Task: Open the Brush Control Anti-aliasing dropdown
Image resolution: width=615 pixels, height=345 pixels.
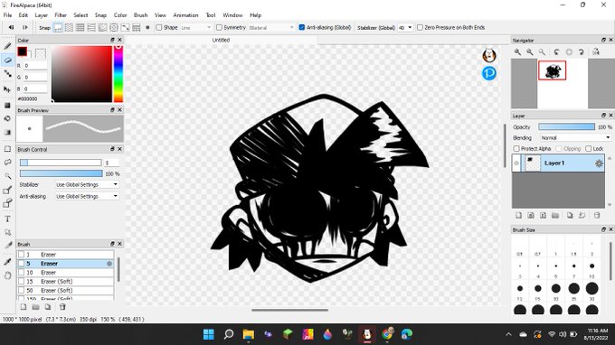Action: tap(86, 196)
